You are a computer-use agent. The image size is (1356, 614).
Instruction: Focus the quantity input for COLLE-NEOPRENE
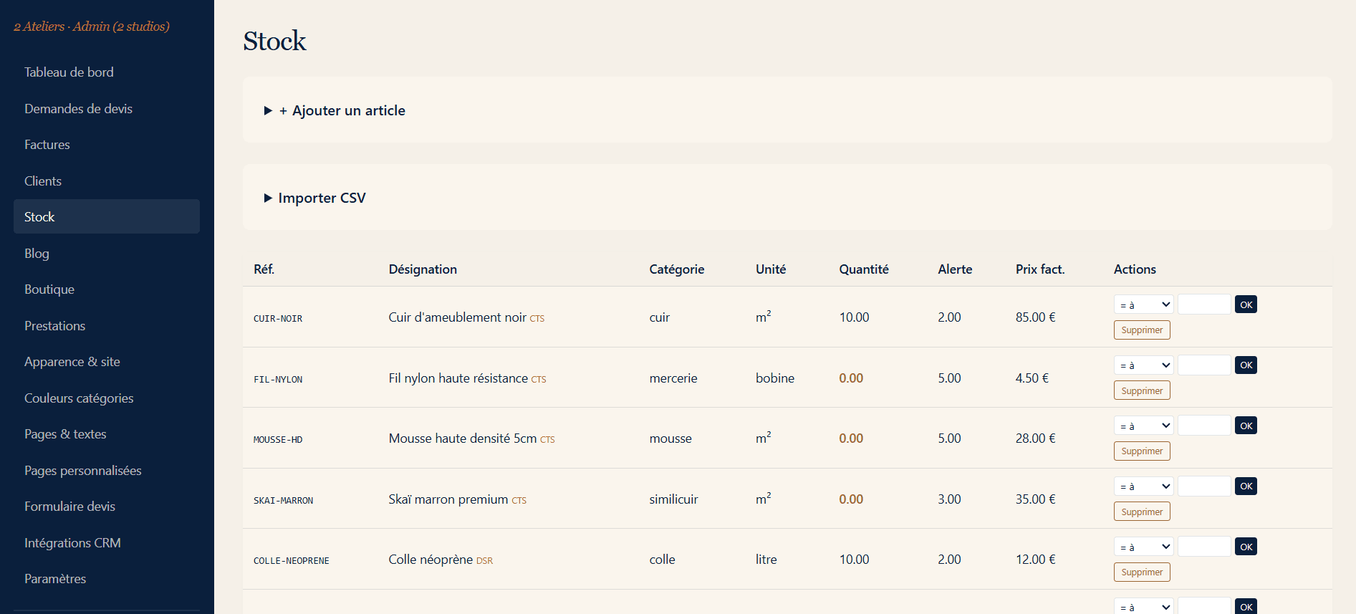coord(1204,547)
